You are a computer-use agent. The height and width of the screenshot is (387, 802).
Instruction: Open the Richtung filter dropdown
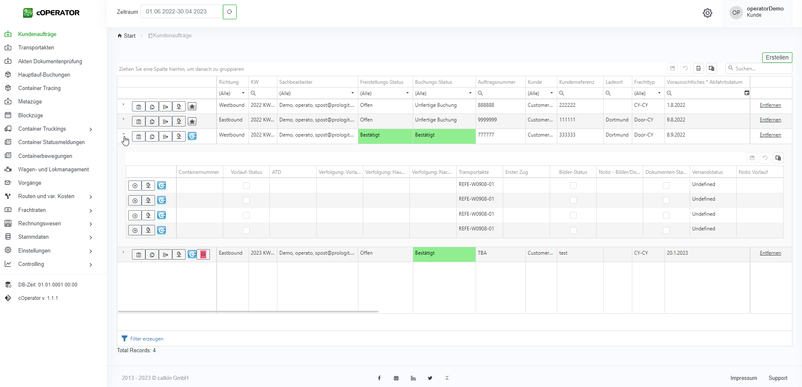[243, 93]
